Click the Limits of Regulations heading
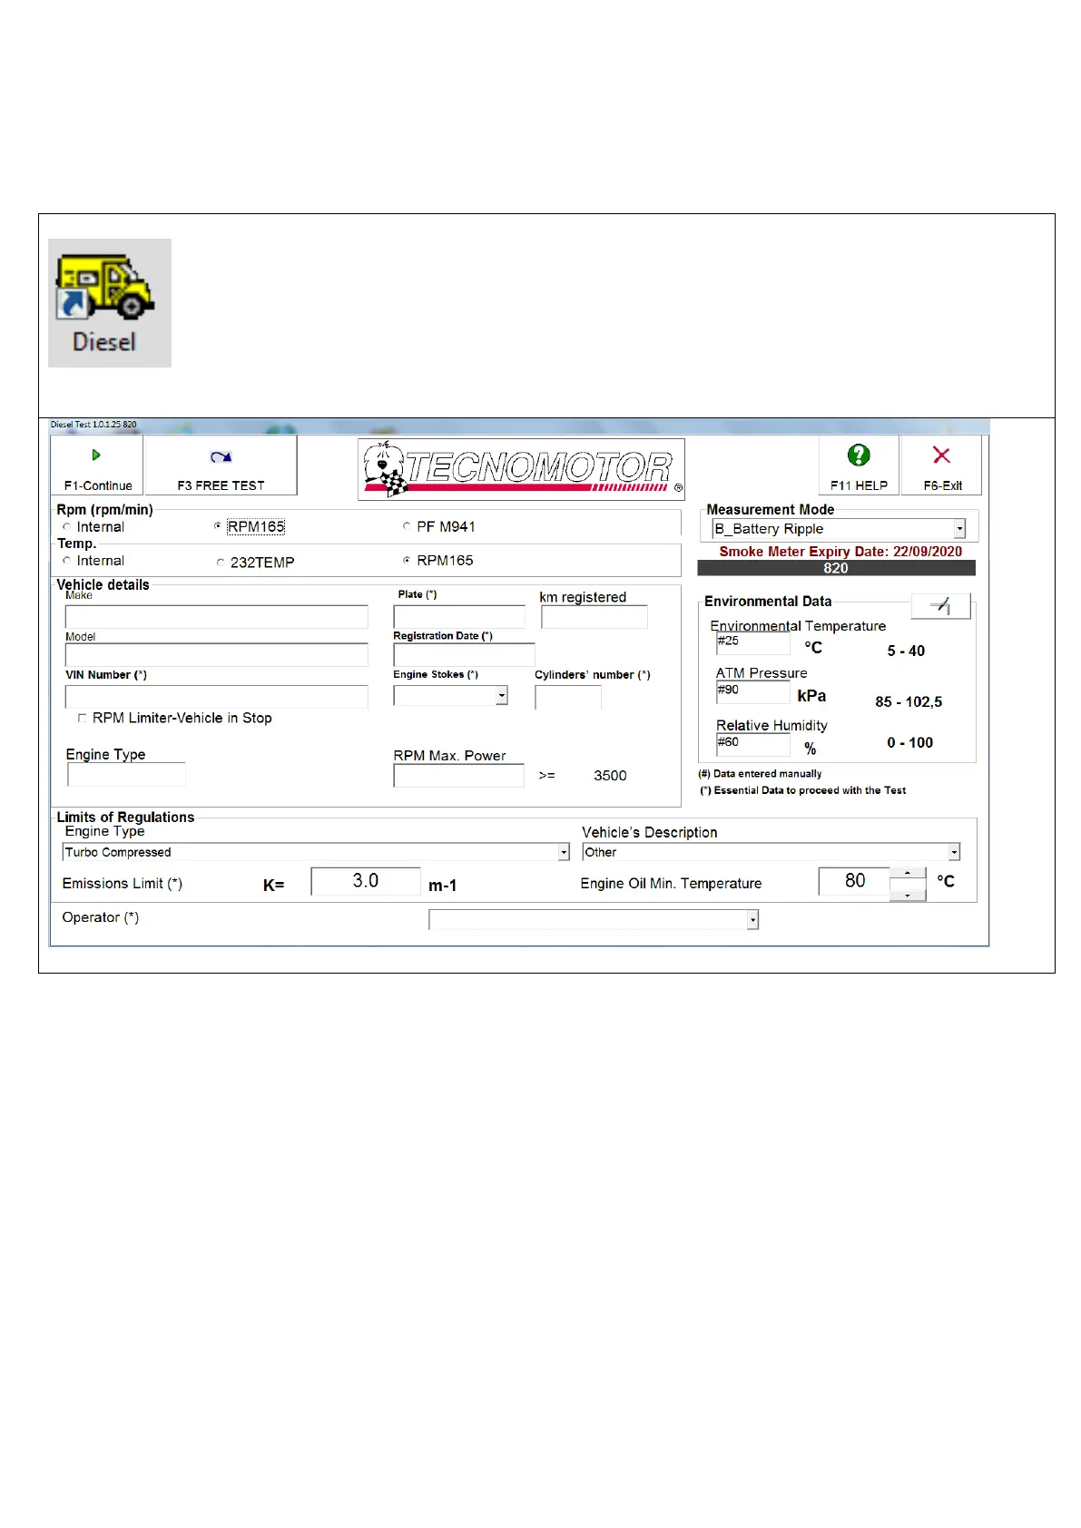This screenshot has height=1528, width=1081. pyautogui.click(x=125, y=818)
